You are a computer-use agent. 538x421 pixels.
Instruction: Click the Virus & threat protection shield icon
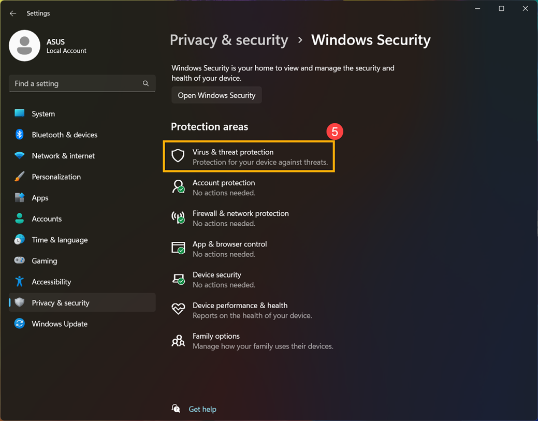[178, 156]
